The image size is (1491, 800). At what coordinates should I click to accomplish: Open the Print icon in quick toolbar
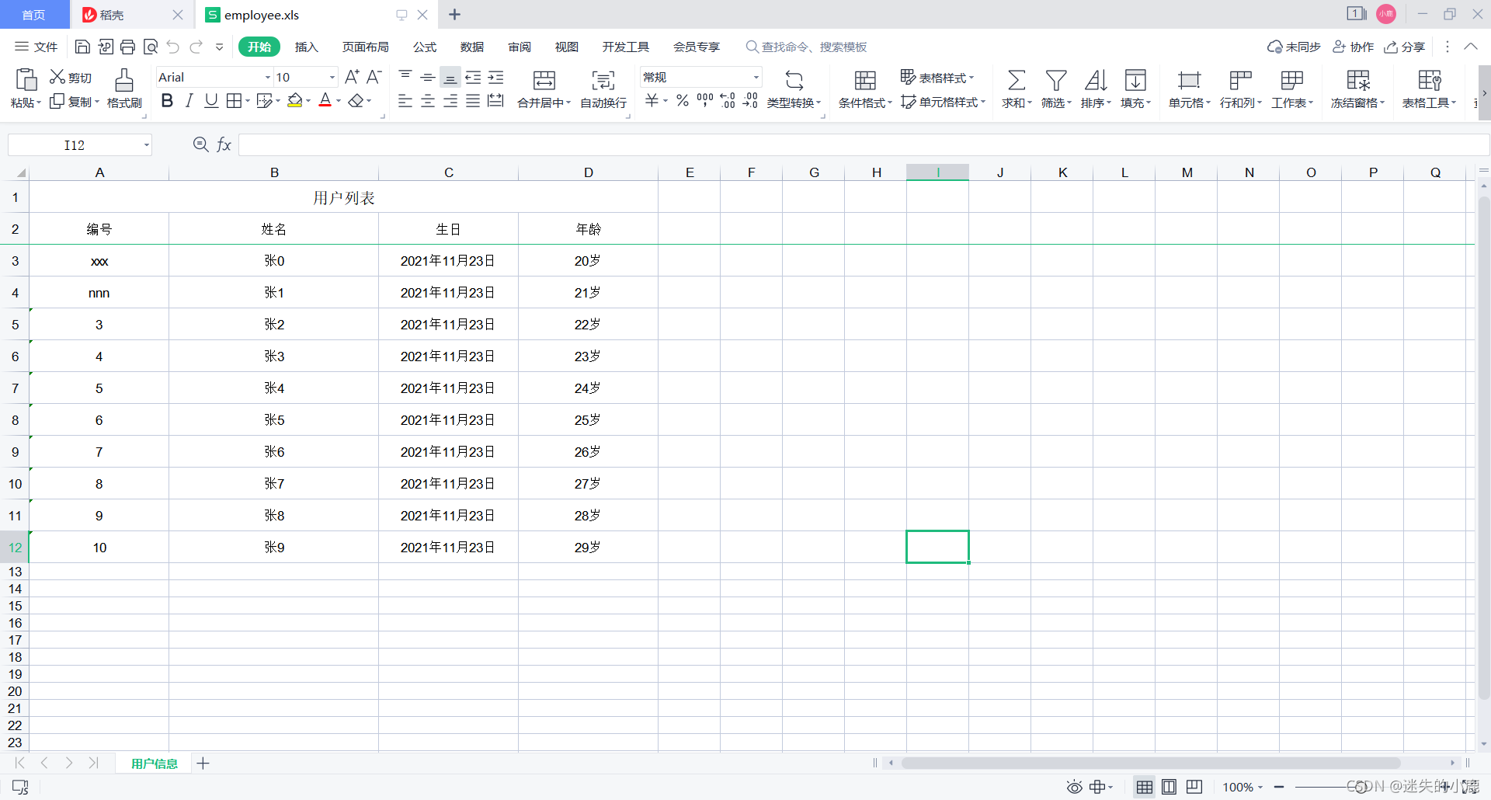128,47
